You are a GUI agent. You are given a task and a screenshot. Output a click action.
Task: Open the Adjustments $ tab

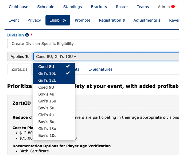(147, 20)
